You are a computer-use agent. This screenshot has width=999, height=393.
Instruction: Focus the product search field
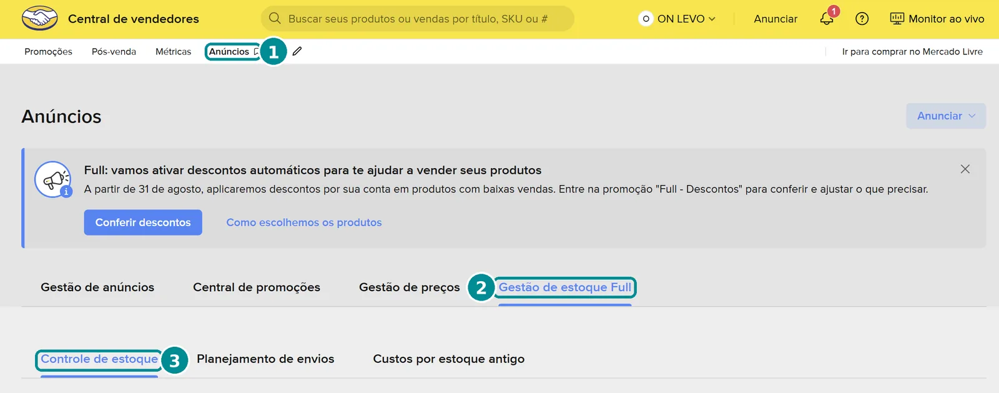[x=418, y=19]
